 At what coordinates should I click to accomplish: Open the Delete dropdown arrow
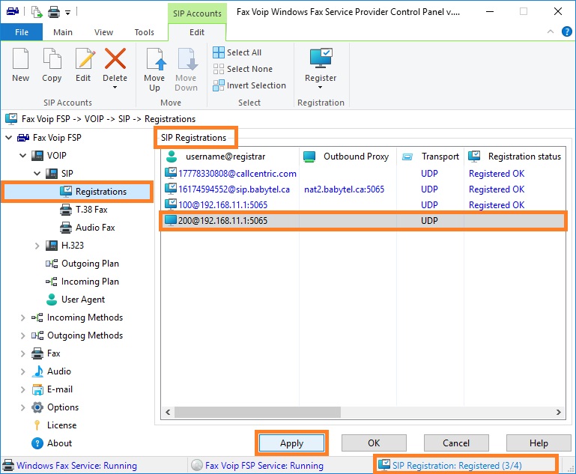(115, 88)
